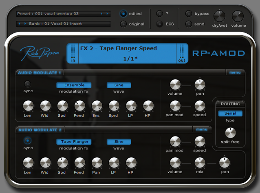Open the Audio Modulate 2 menu
The width and height of the screenshot is (260, 193).
202,129
